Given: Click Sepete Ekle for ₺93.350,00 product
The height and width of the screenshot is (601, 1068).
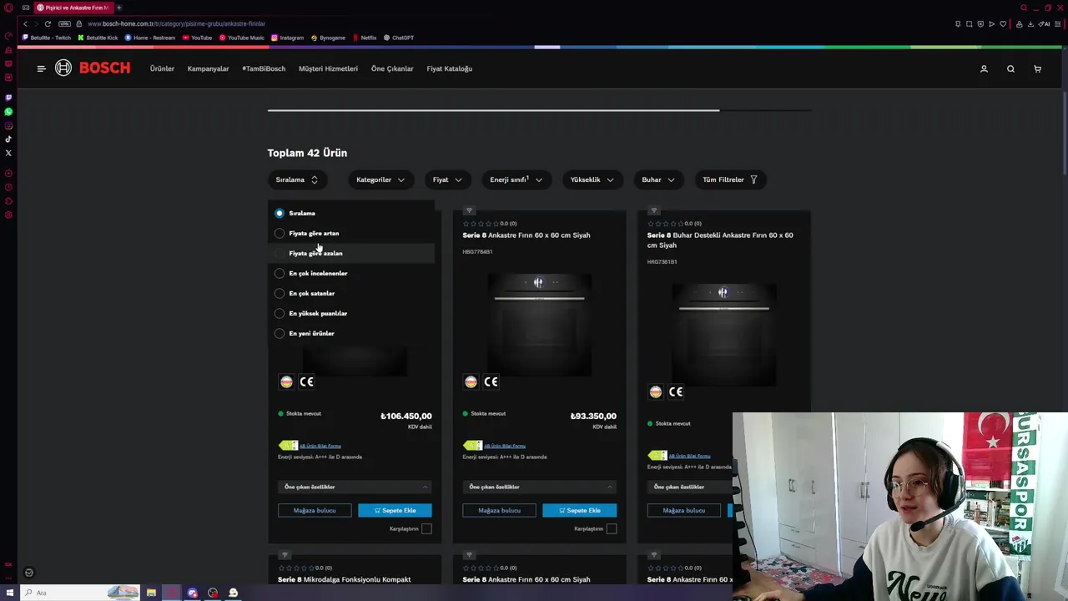Looking at the screenshot, I should pyautogui.click(x=579, y=510).
